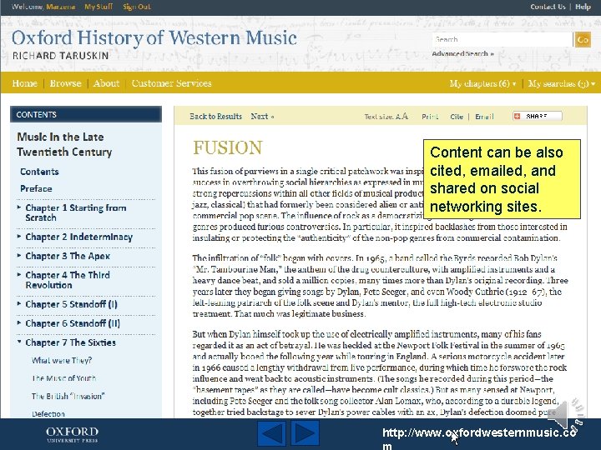This screenshot has height=450, width=601.
Task: Expand Chapter 1 Starting from Scratch arrow
Action: pos(19,207)
